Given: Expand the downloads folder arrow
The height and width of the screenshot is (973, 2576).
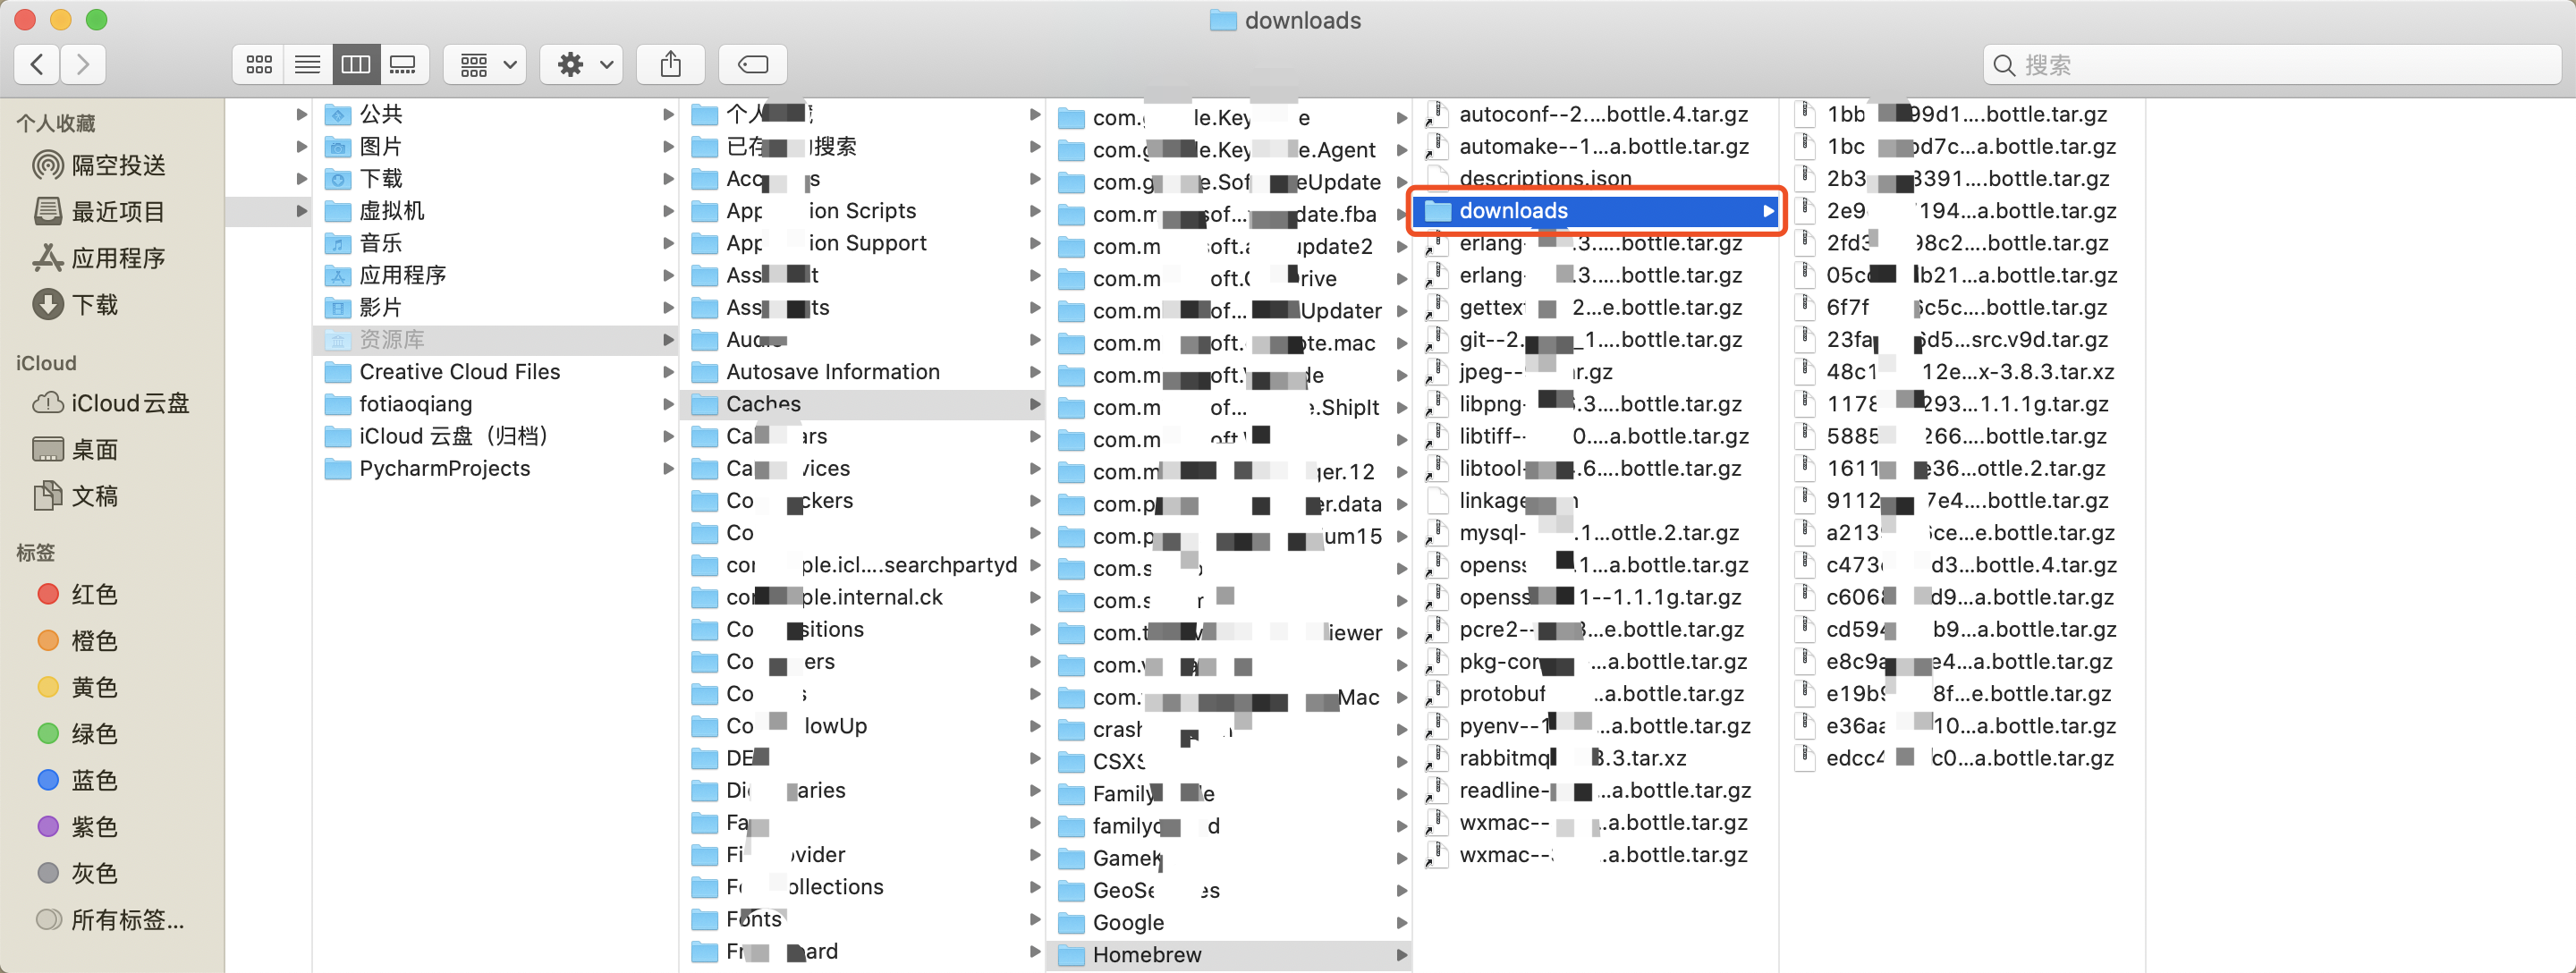Looking at the screenshot, I should click(x=1768, y=211).
